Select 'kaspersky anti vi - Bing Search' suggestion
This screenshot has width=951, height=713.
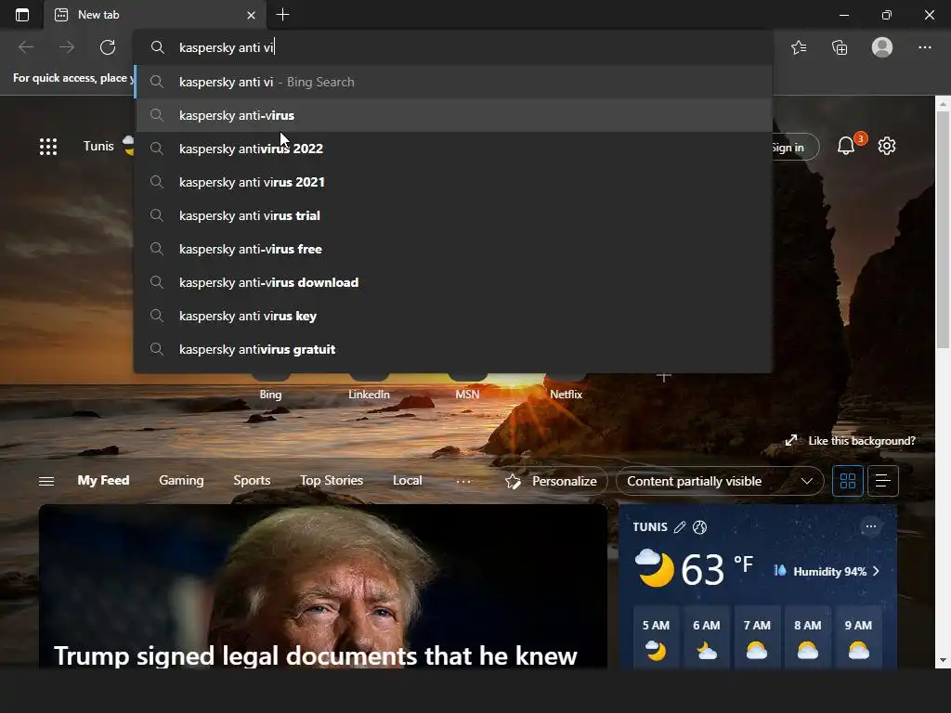coord(453,82)
